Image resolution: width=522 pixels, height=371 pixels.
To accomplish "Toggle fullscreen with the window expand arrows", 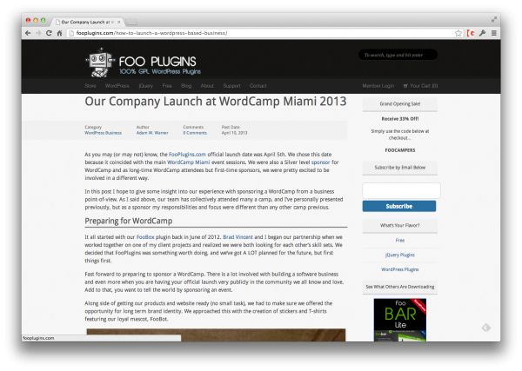I will (x=494, y=20).
